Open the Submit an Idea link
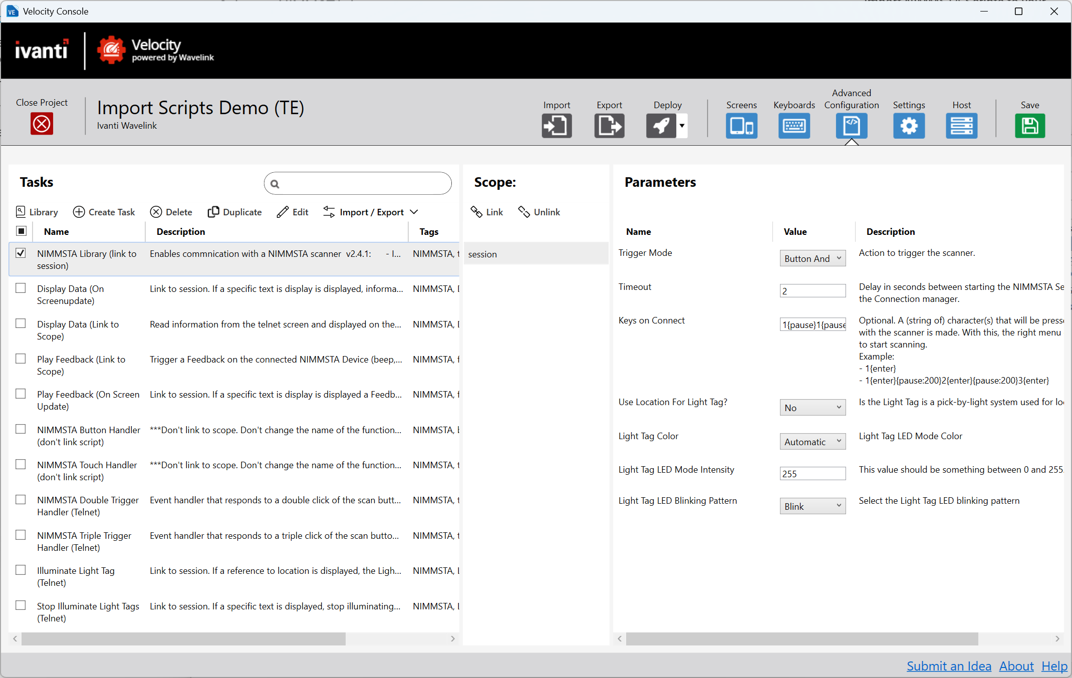This screenshot has height=678, width=1072. [949, 666]
